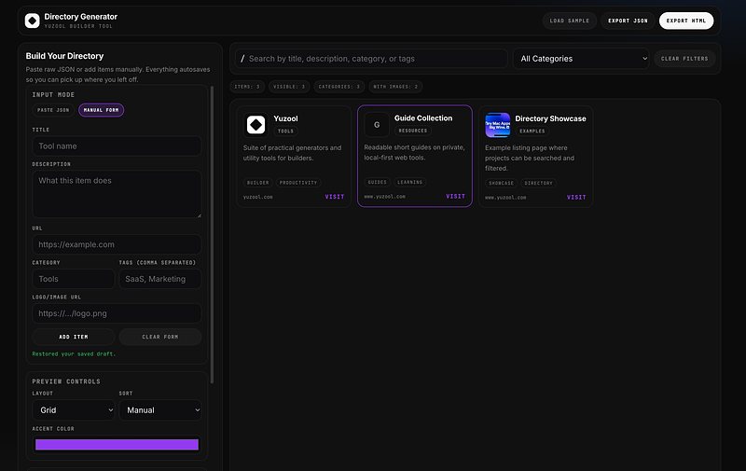Click the Guides tag chip

(x=378, y=182)
